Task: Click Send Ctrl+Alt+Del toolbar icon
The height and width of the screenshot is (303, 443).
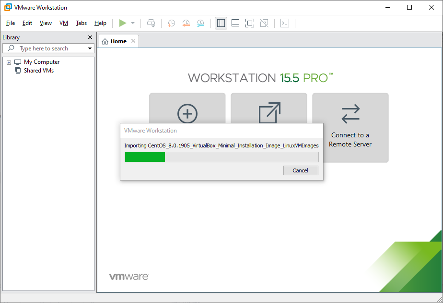Action: (x=151, y=23)
